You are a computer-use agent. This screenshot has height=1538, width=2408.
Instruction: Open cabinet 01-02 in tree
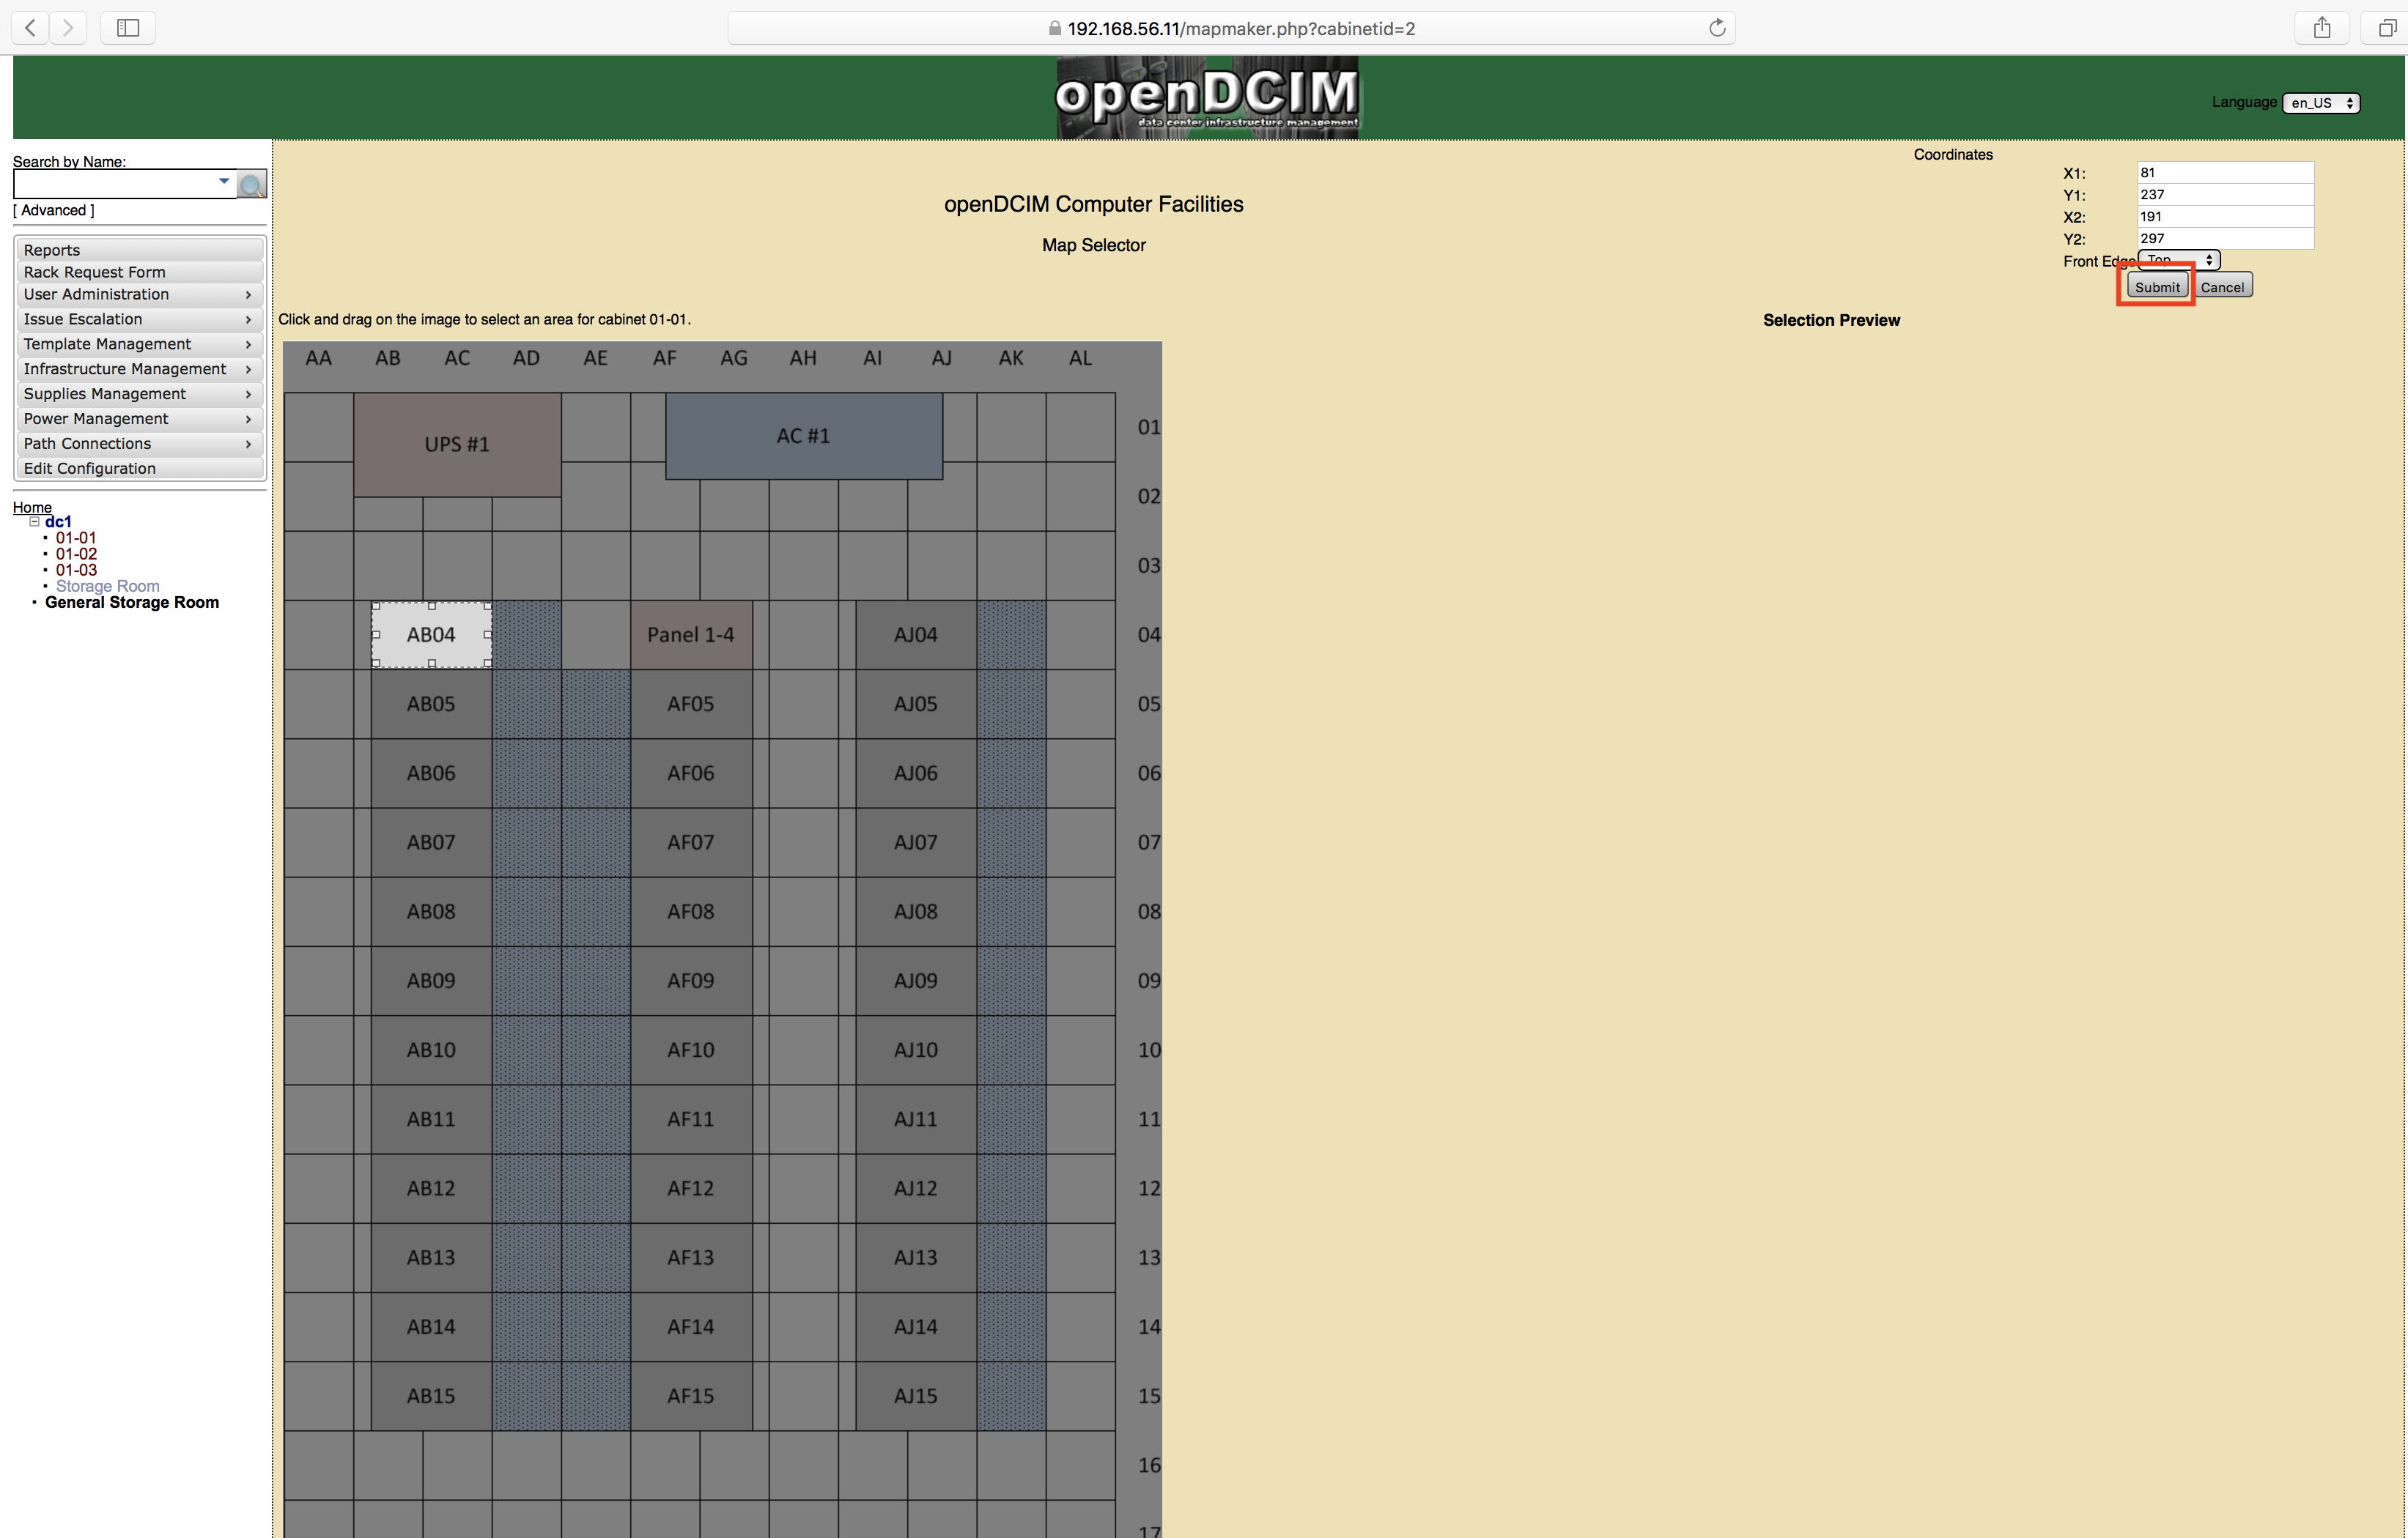pyautogui.click(x=76, y=554)
